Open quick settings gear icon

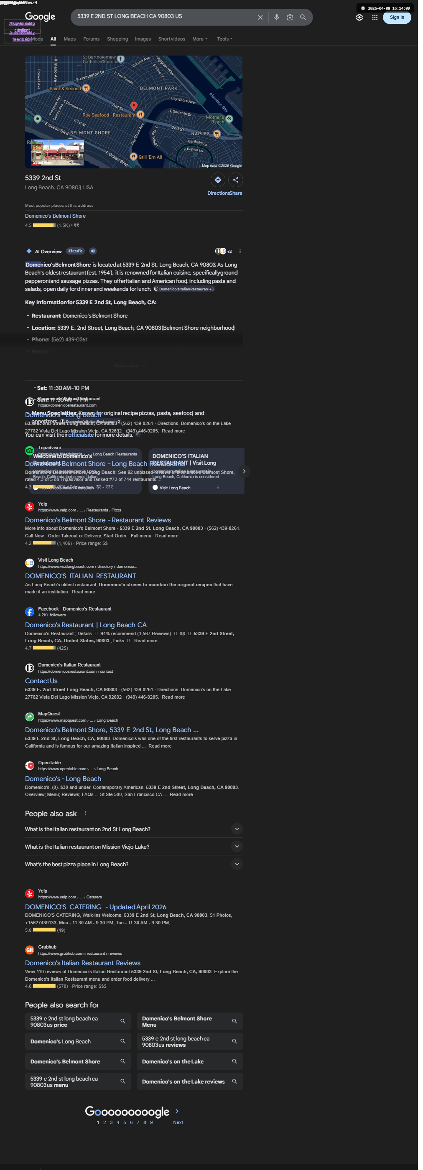pyautogui.click(x=359, y=17)
